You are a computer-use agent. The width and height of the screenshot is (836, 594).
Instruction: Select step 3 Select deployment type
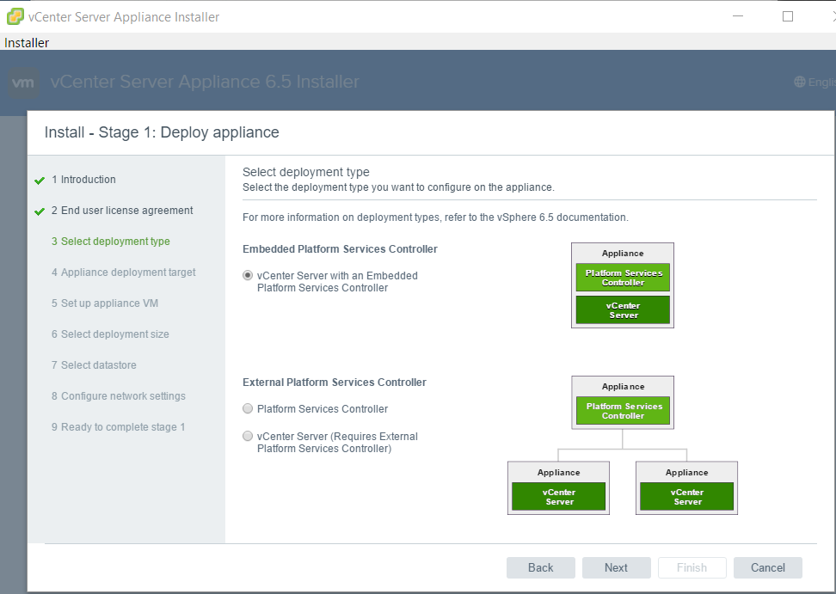click(111, 242)
